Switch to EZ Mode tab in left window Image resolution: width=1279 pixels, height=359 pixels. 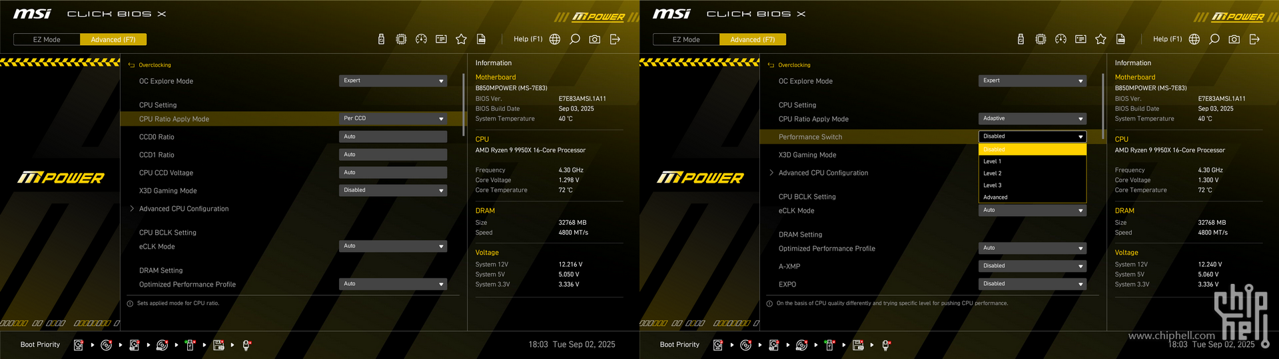(47, 40)
